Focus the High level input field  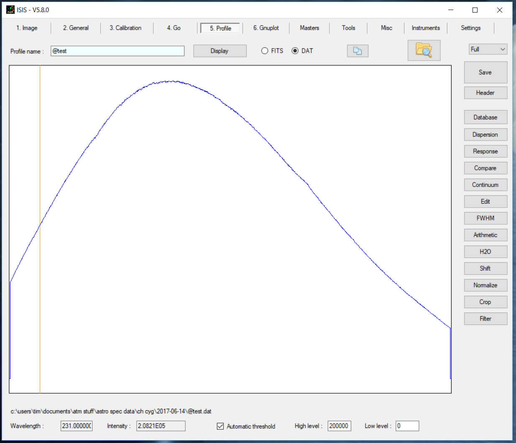click(x=339, y=426)
